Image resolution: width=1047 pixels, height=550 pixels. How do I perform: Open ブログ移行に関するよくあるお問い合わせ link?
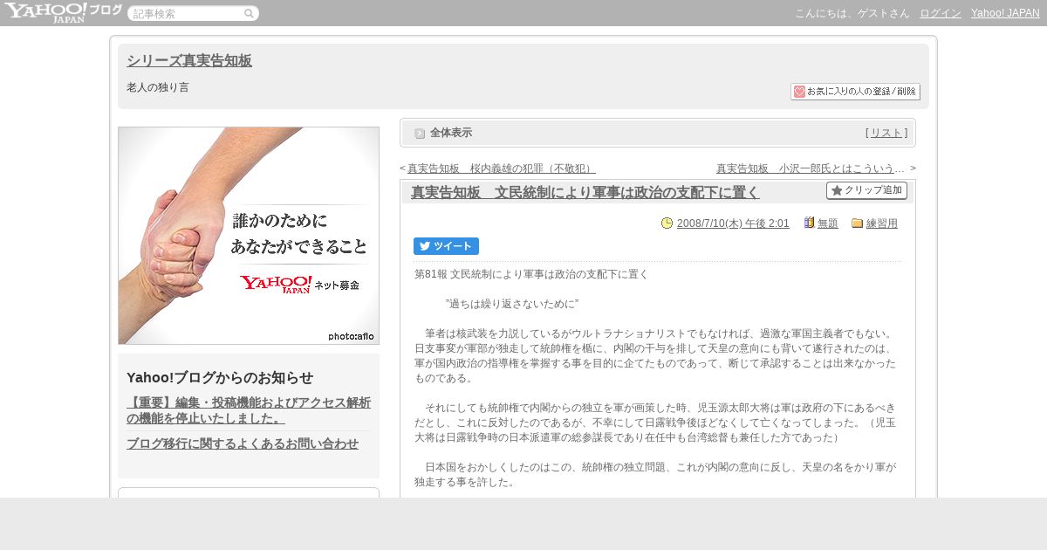point(243,443)
